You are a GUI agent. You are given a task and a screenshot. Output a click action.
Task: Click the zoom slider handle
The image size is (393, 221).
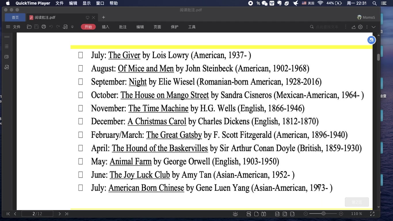323,214
